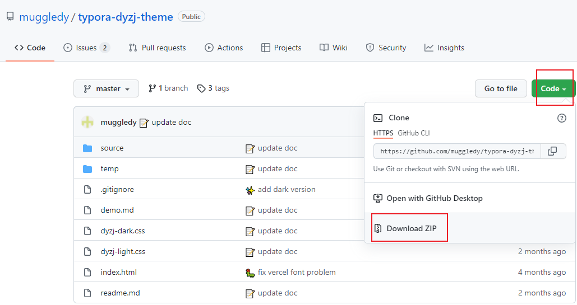Switch to the Code tab
577x305 pixels.
pos(30,48)
